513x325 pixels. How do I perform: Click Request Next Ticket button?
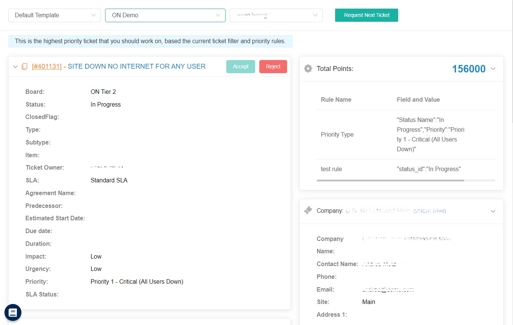point(366,15)
